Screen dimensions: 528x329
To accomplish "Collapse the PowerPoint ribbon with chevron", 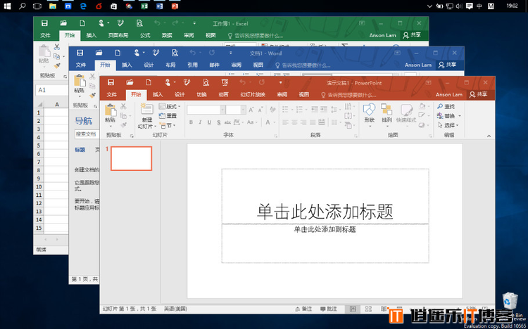I will coord(489,136).
